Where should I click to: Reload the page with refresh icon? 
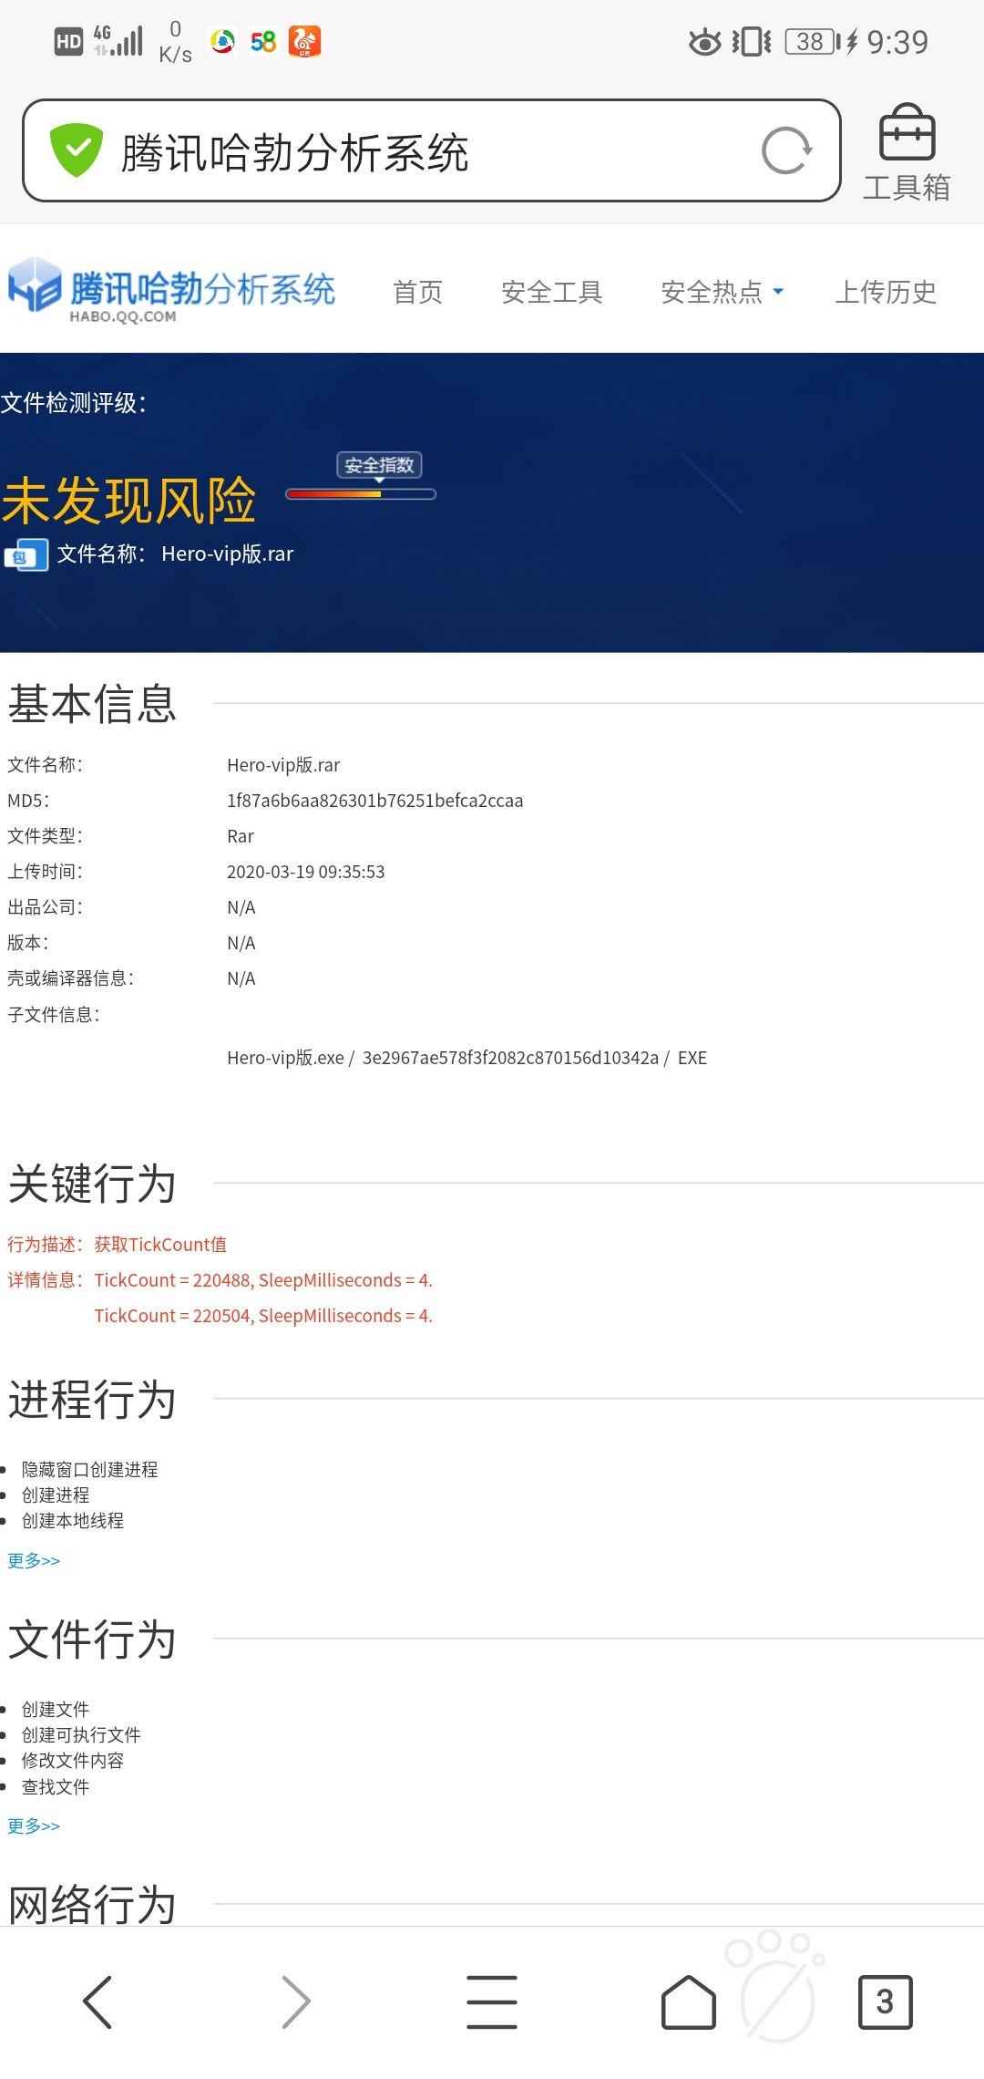point(786,150)
